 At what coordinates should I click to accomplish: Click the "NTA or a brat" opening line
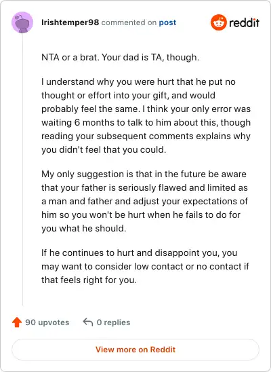click(120, 57)
